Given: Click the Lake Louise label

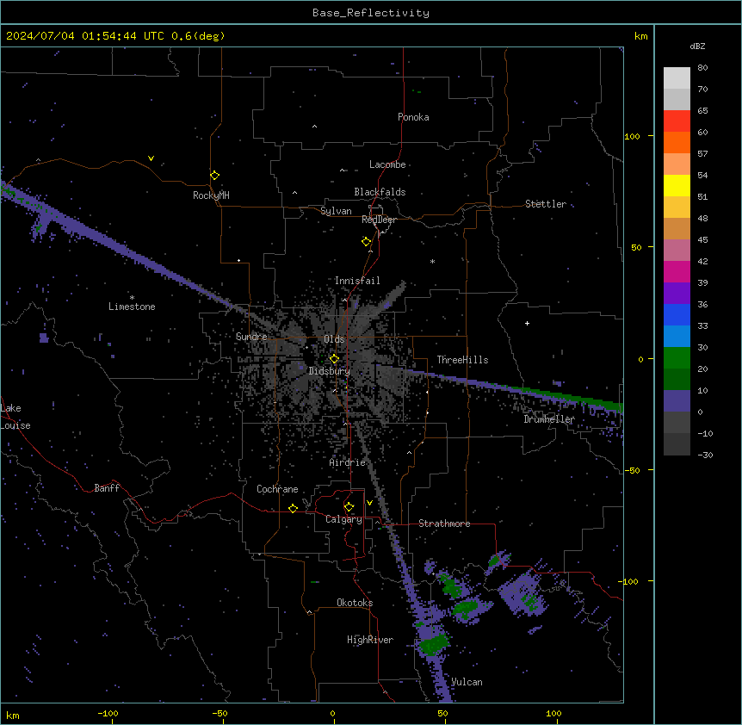Looking at the screenshot, I should tap(15, 417).
